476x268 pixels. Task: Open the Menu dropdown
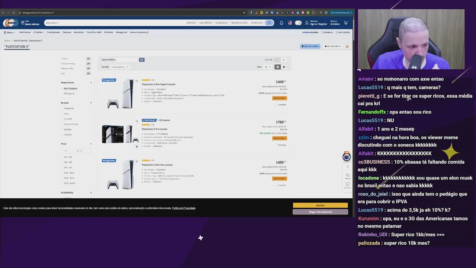click(x=9, y=32)
